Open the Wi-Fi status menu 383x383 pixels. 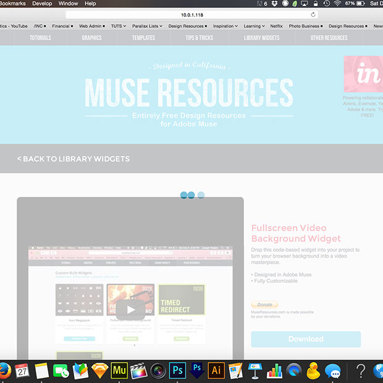point(337,4)
